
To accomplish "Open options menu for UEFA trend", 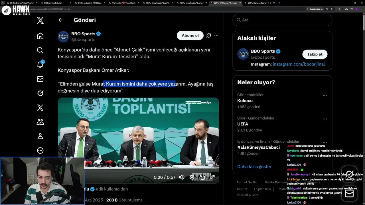I will 325,119.
